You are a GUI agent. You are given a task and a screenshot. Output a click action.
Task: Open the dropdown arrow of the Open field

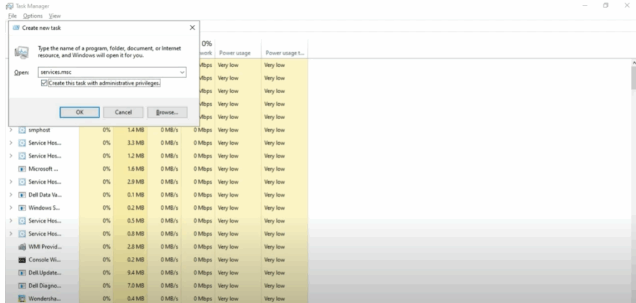(x=183, y=72)
